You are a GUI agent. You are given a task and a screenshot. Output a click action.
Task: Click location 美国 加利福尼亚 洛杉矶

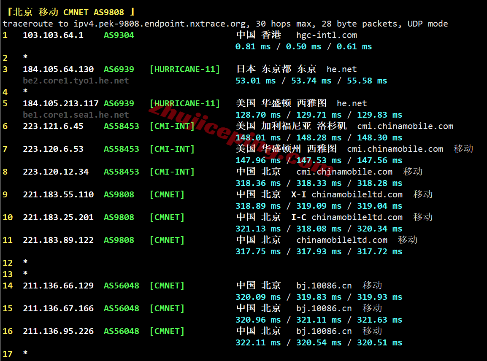tap(291, 126)
